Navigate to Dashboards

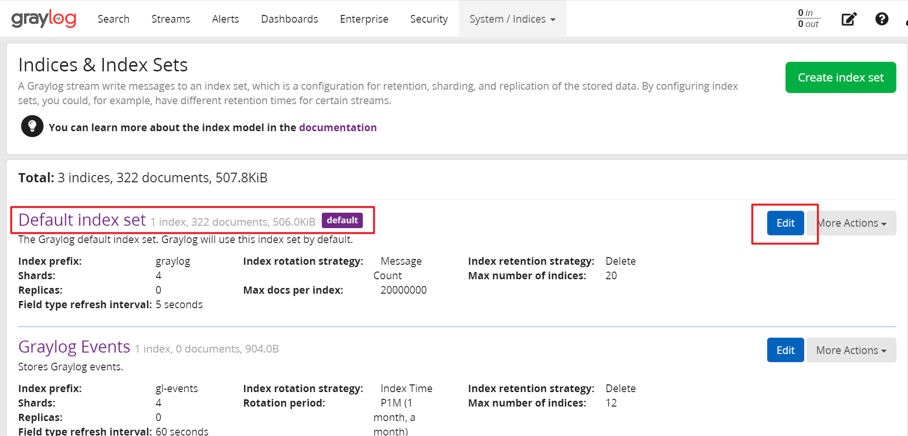[289, 19]
